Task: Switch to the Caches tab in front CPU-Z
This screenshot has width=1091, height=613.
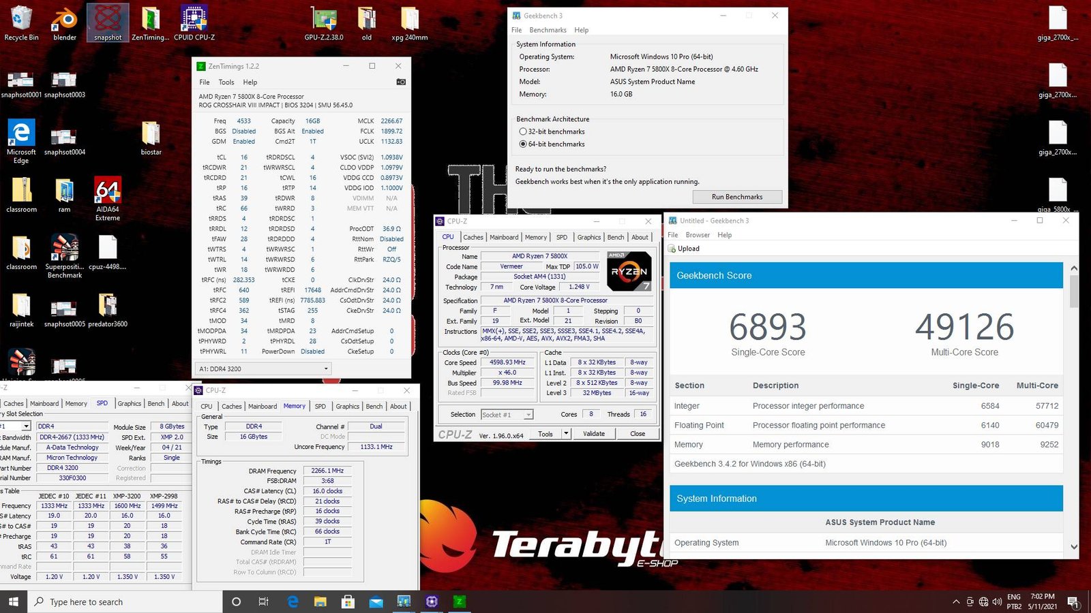Action: click(x=473, y=237)
